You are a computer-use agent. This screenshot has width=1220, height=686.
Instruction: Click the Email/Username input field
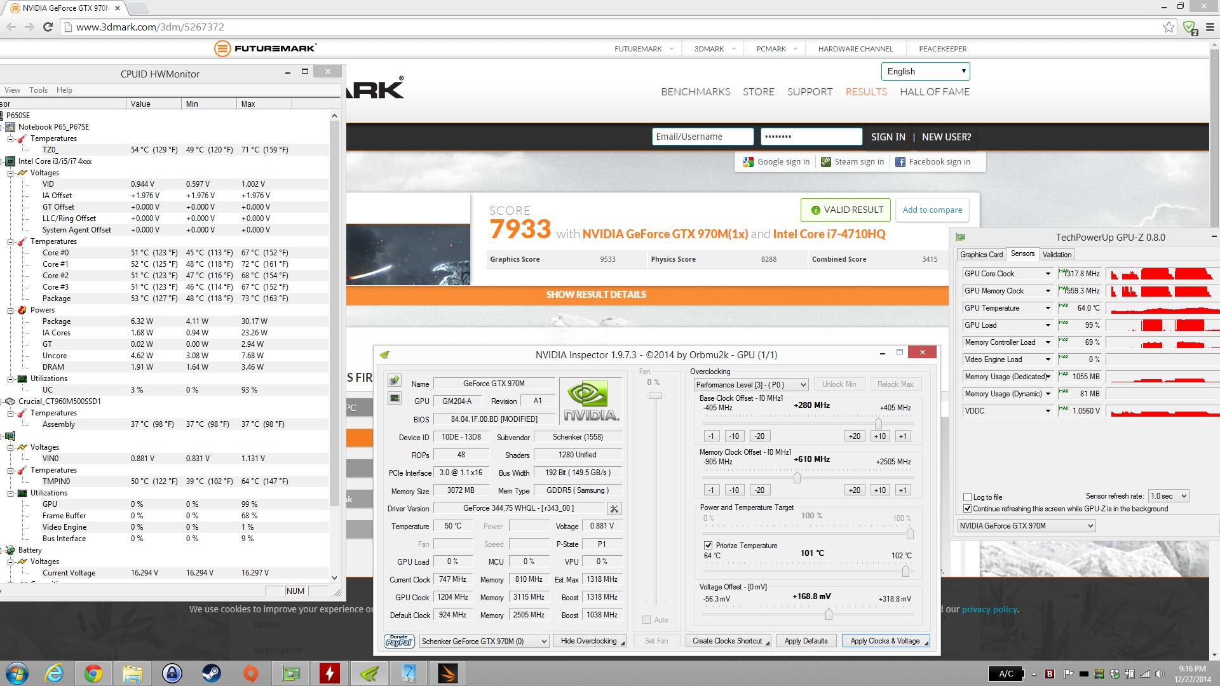click(x=703, y=137)
